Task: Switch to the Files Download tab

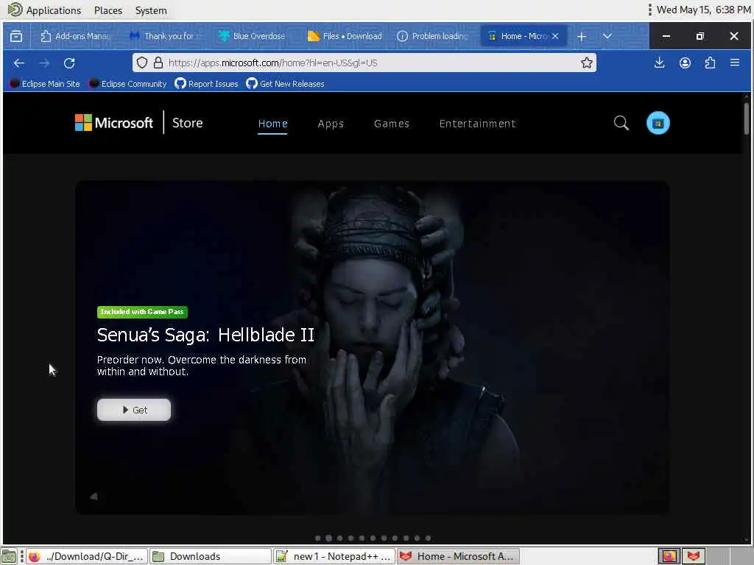Action: 345,36
